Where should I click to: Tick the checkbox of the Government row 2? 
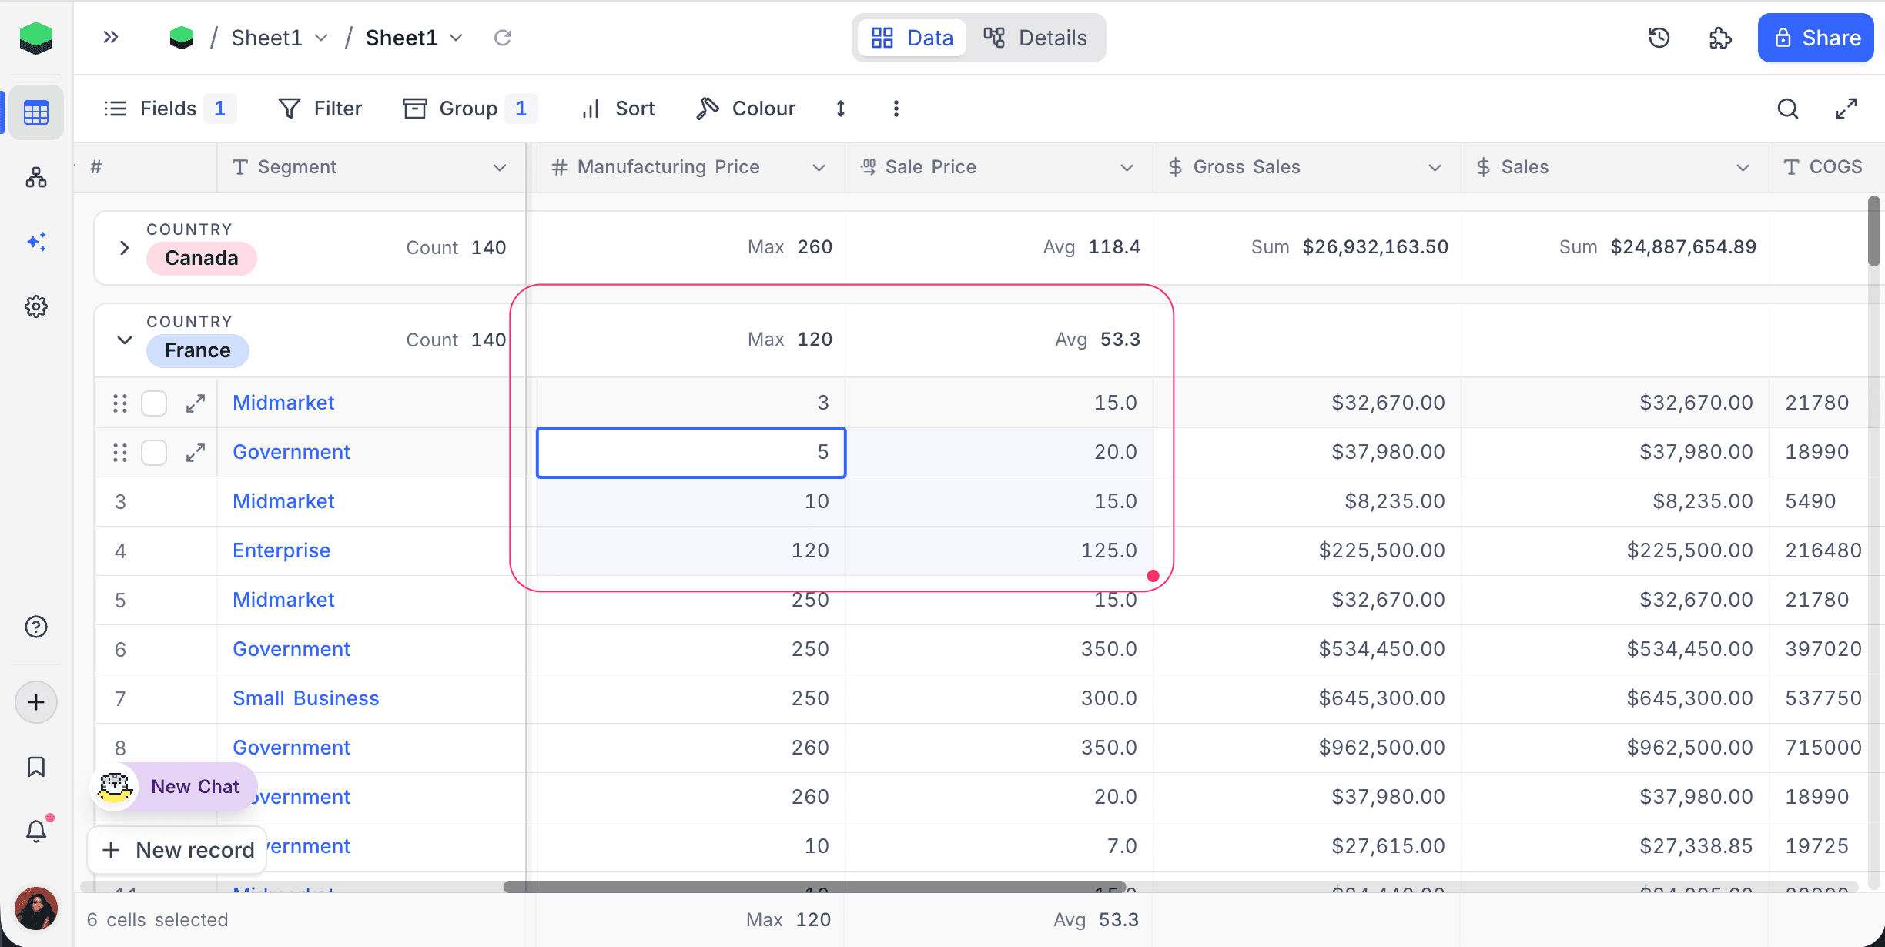click(154, 453)
